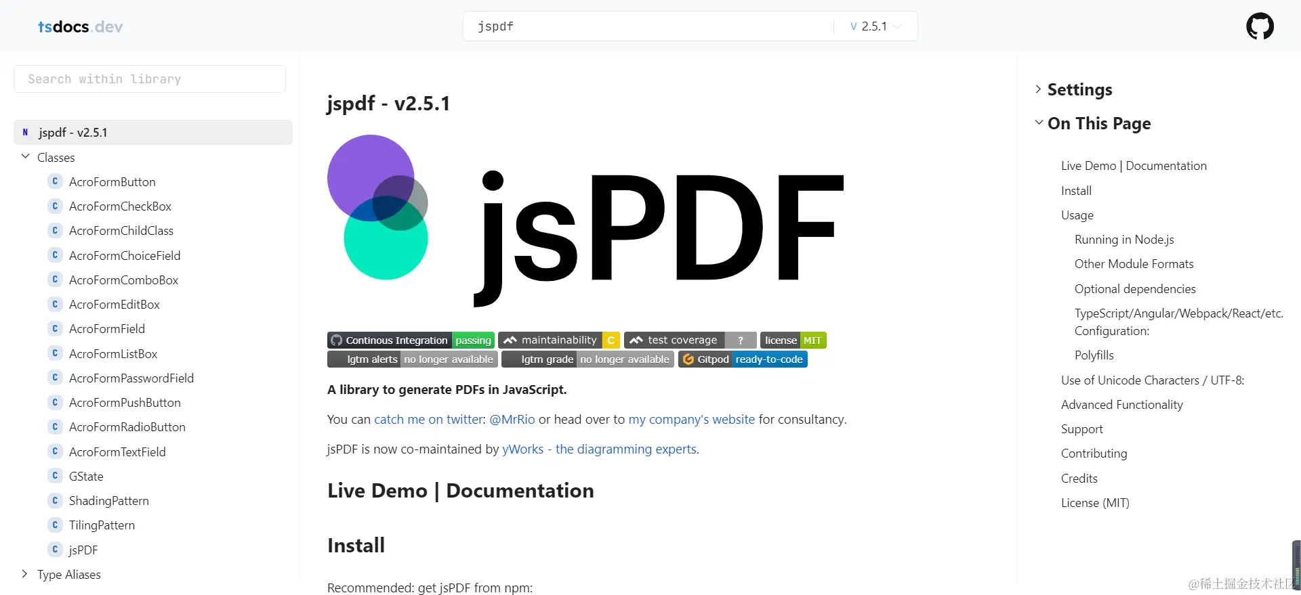Click class icon beside AcroFormButton
Screen dimensions: 1301x595
[x=56, y=181]
